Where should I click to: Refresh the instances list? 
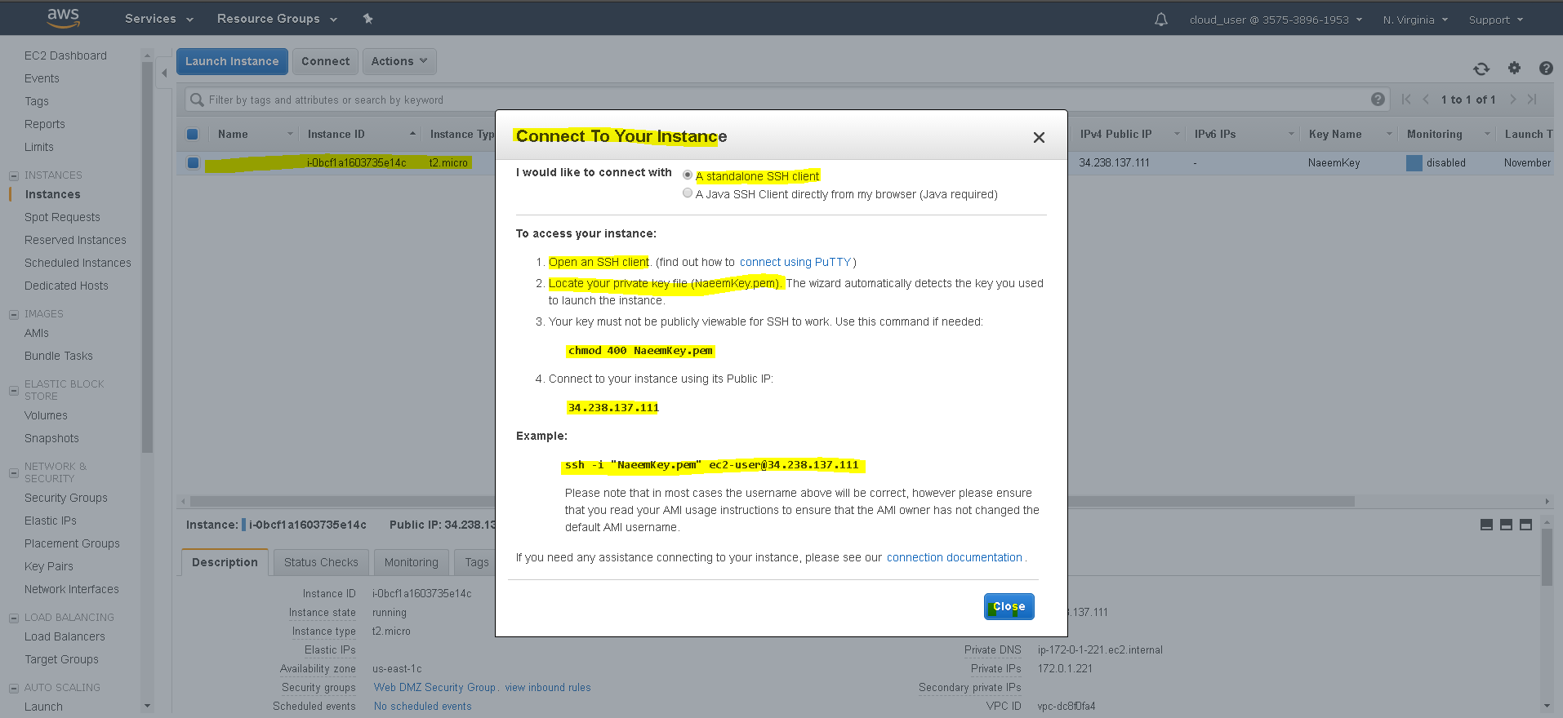(x=1481, y=69)
